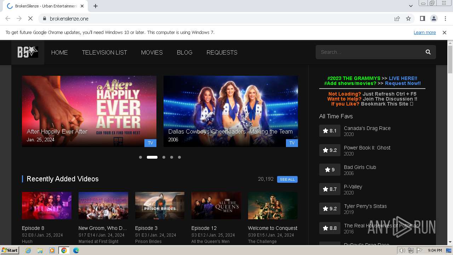The width and height of the screenshot is (453, 255).
Task: Click the Learn more link
Action: coord(425,32)
